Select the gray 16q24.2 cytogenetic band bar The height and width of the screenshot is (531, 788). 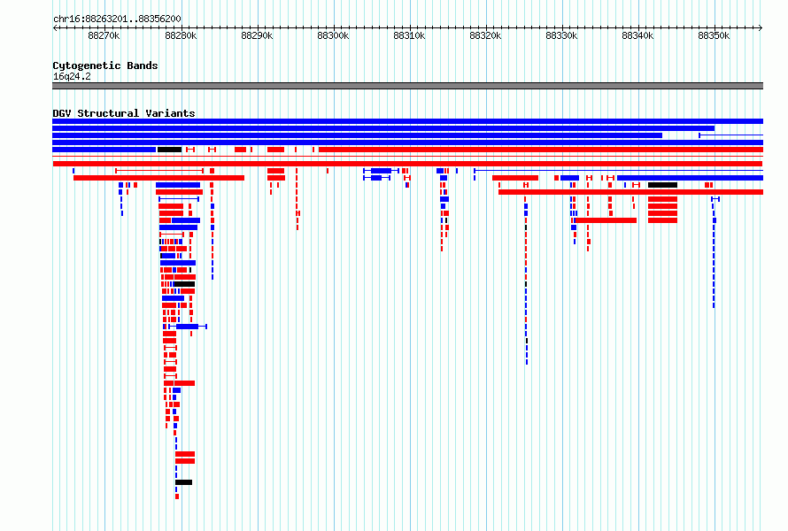point(407,86)
